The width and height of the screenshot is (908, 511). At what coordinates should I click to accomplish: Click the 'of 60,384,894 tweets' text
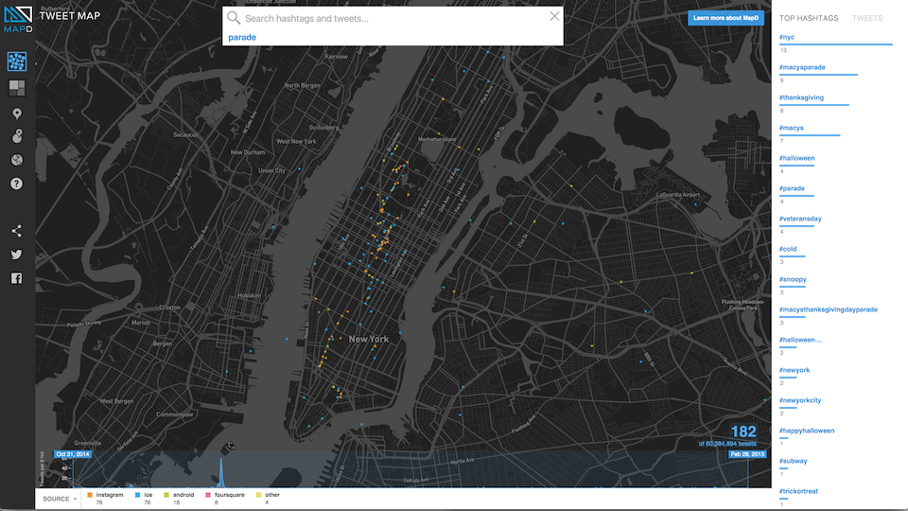click(x=727, y=444)
